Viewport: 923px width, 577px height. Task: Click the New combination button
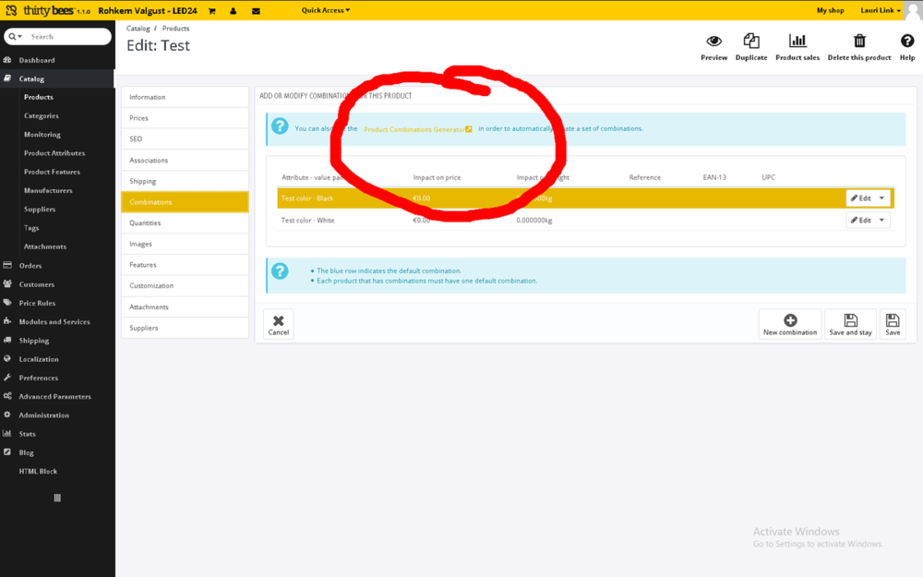[790, 324]
